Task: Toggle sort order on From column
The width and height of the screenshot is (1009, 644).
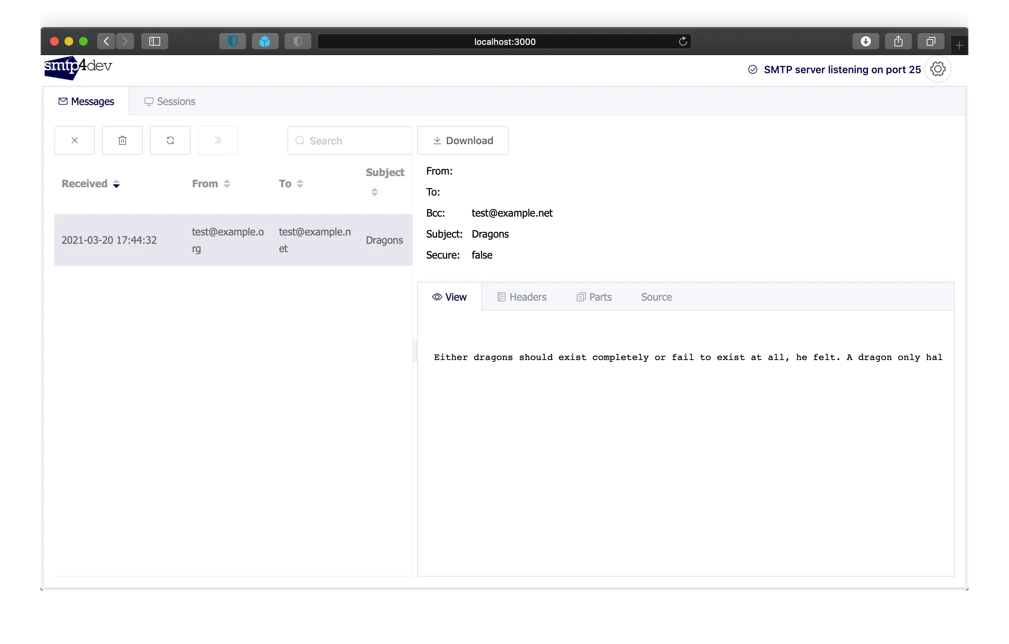Action: 227,183
